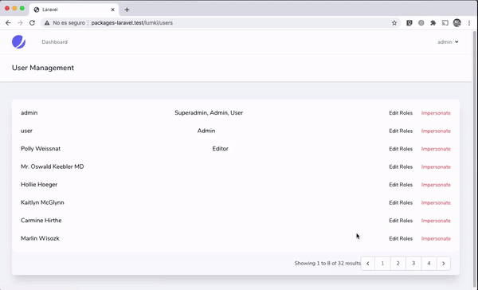Impersonate Marlin Wisozk

tap(436, 238)
